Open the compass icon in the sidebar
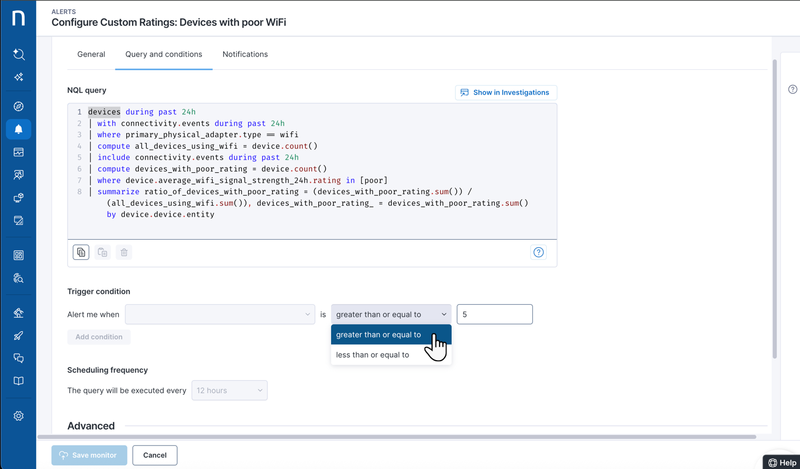 (x=18, y=107)
